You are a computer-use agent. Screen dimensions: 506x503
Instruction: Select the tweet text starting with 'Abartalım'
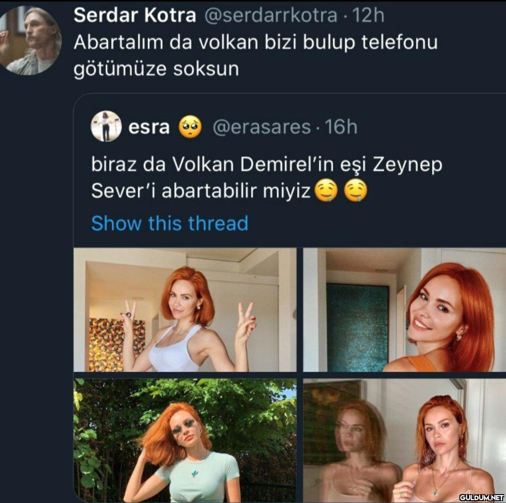(x=255, y=55)
